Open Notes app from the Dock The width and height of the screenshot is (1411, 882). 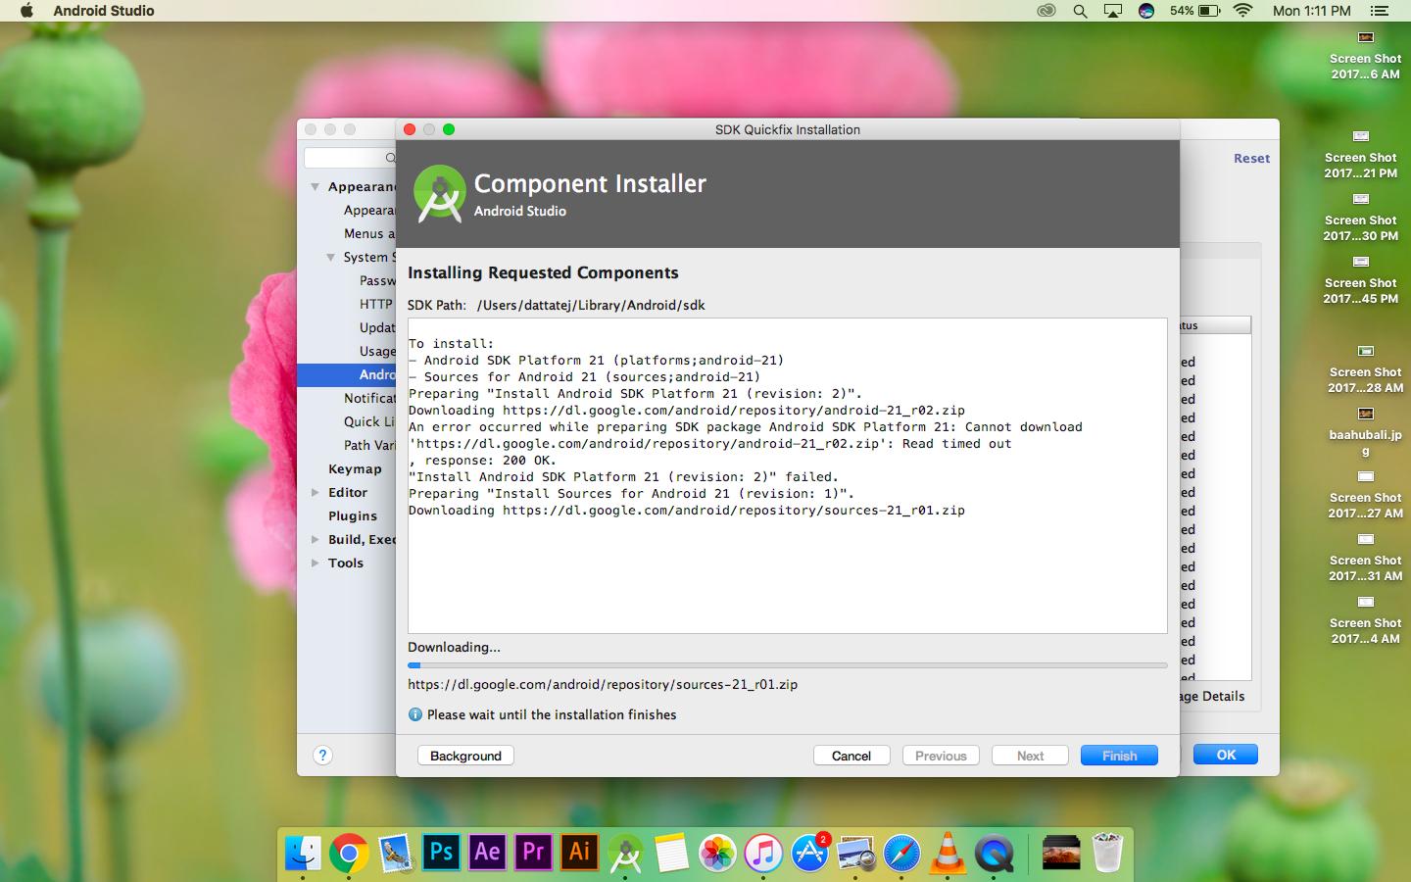click(x=671, y=853)
